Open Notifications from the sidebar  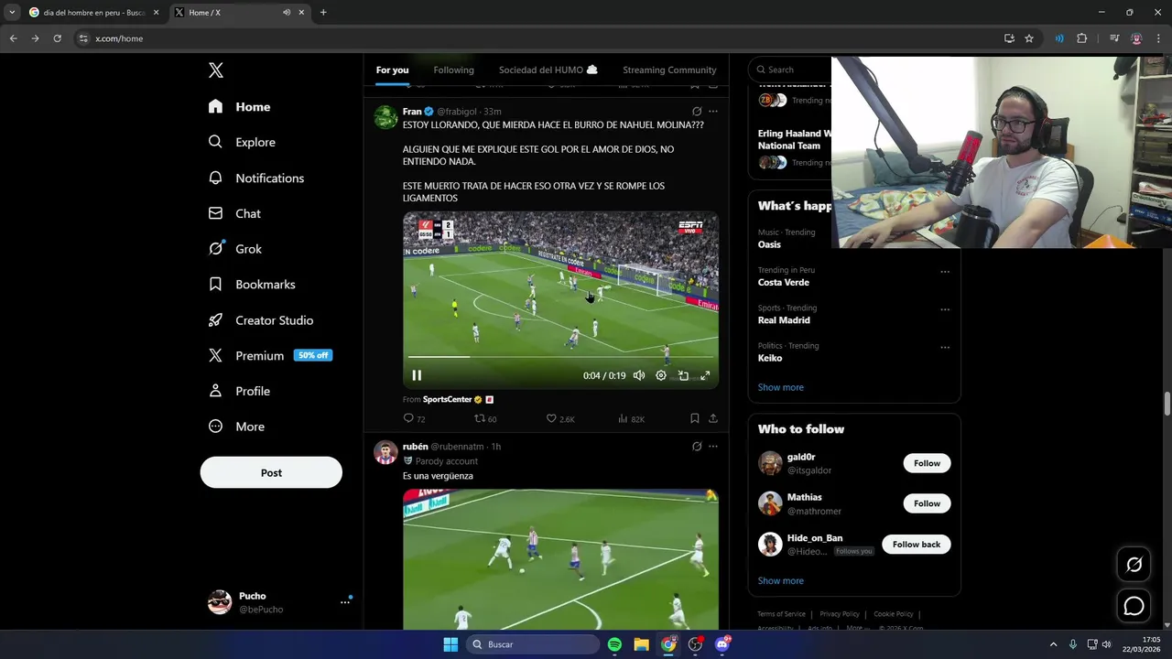point(255,178)
